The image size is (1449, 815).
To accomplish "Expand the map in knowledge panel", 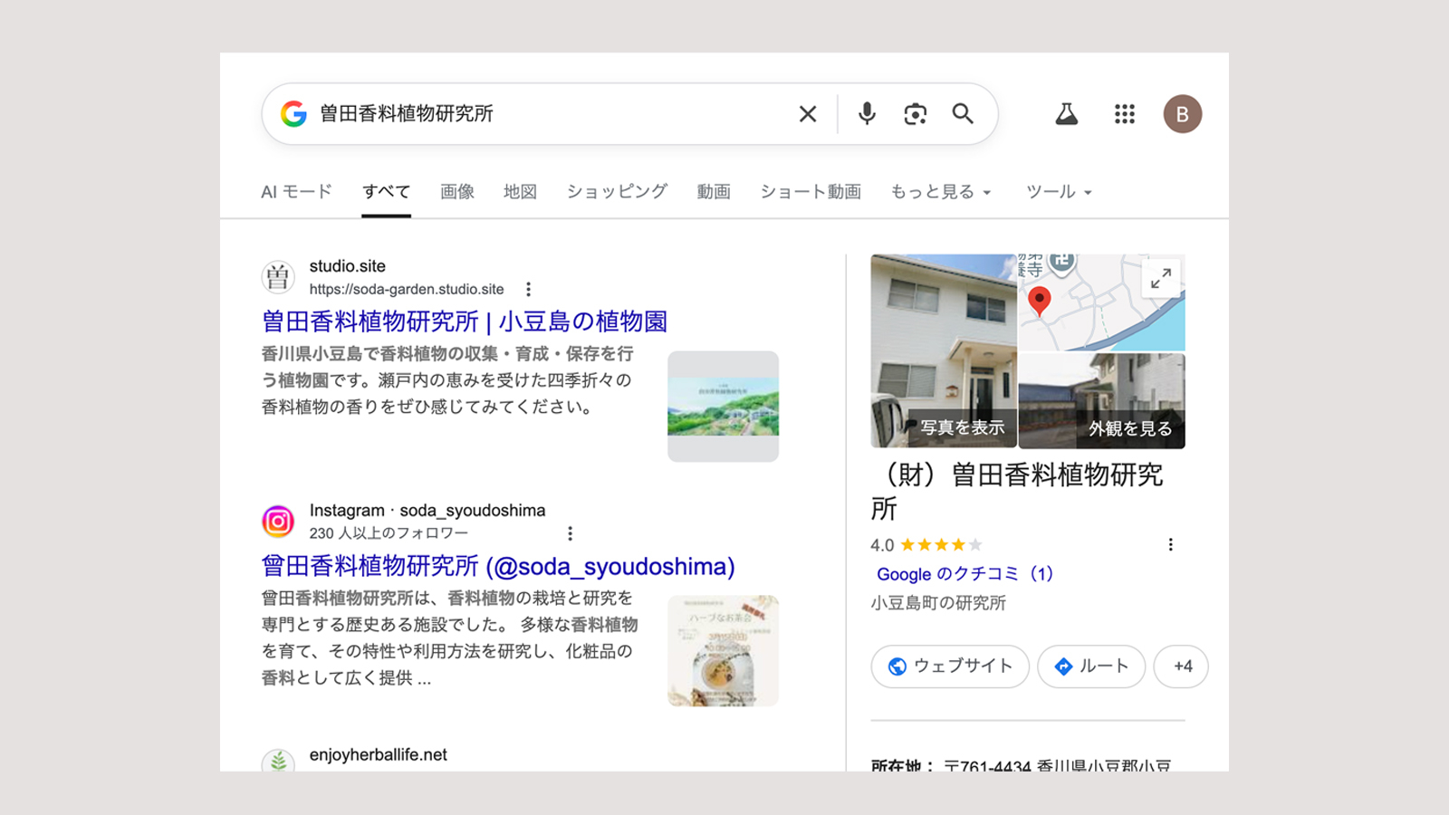I will (x=1161, y=278).
